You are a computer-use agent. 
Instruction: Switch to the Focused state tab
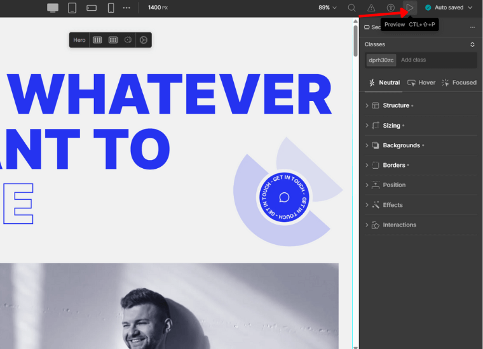point(459,82)
